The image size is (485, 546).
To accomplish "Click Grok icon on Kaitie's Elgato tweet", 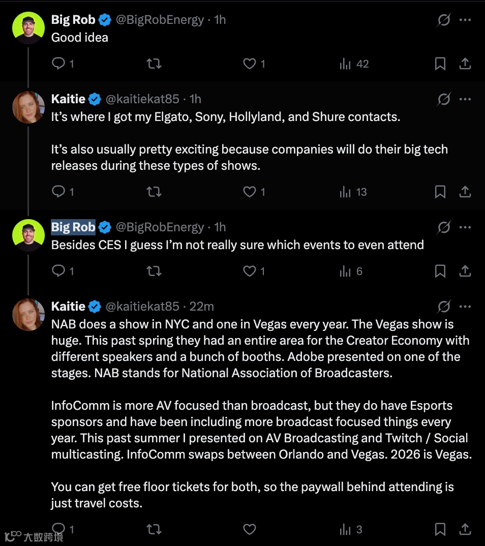I will pos(444,99).
